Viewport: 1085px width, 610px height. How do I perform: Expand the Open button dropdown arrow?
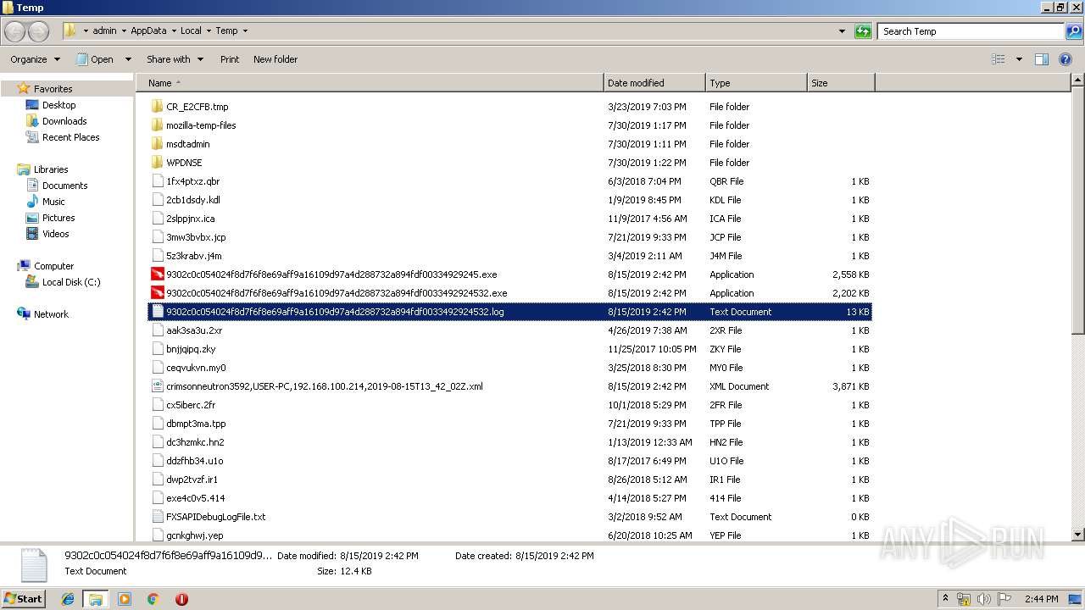(x=128, y=59)
